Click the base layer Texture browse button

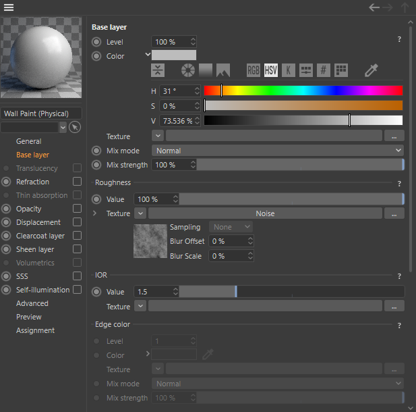[x=394, y=136]
